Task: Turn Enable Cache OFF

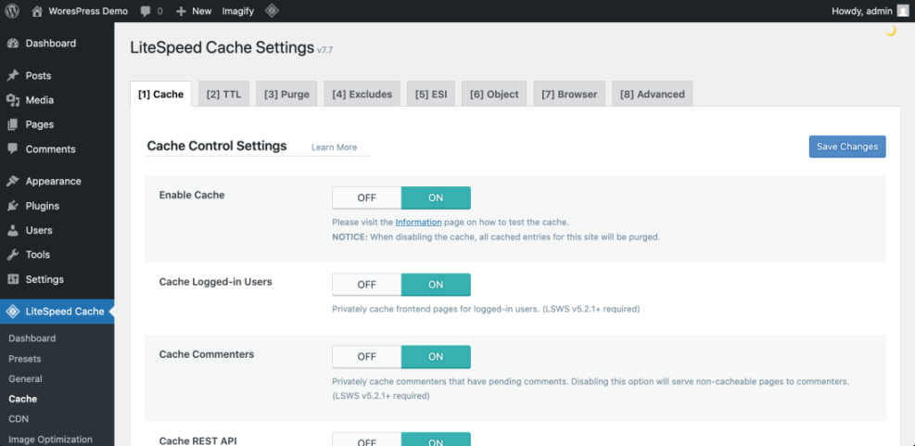Action: pos(366,198)
